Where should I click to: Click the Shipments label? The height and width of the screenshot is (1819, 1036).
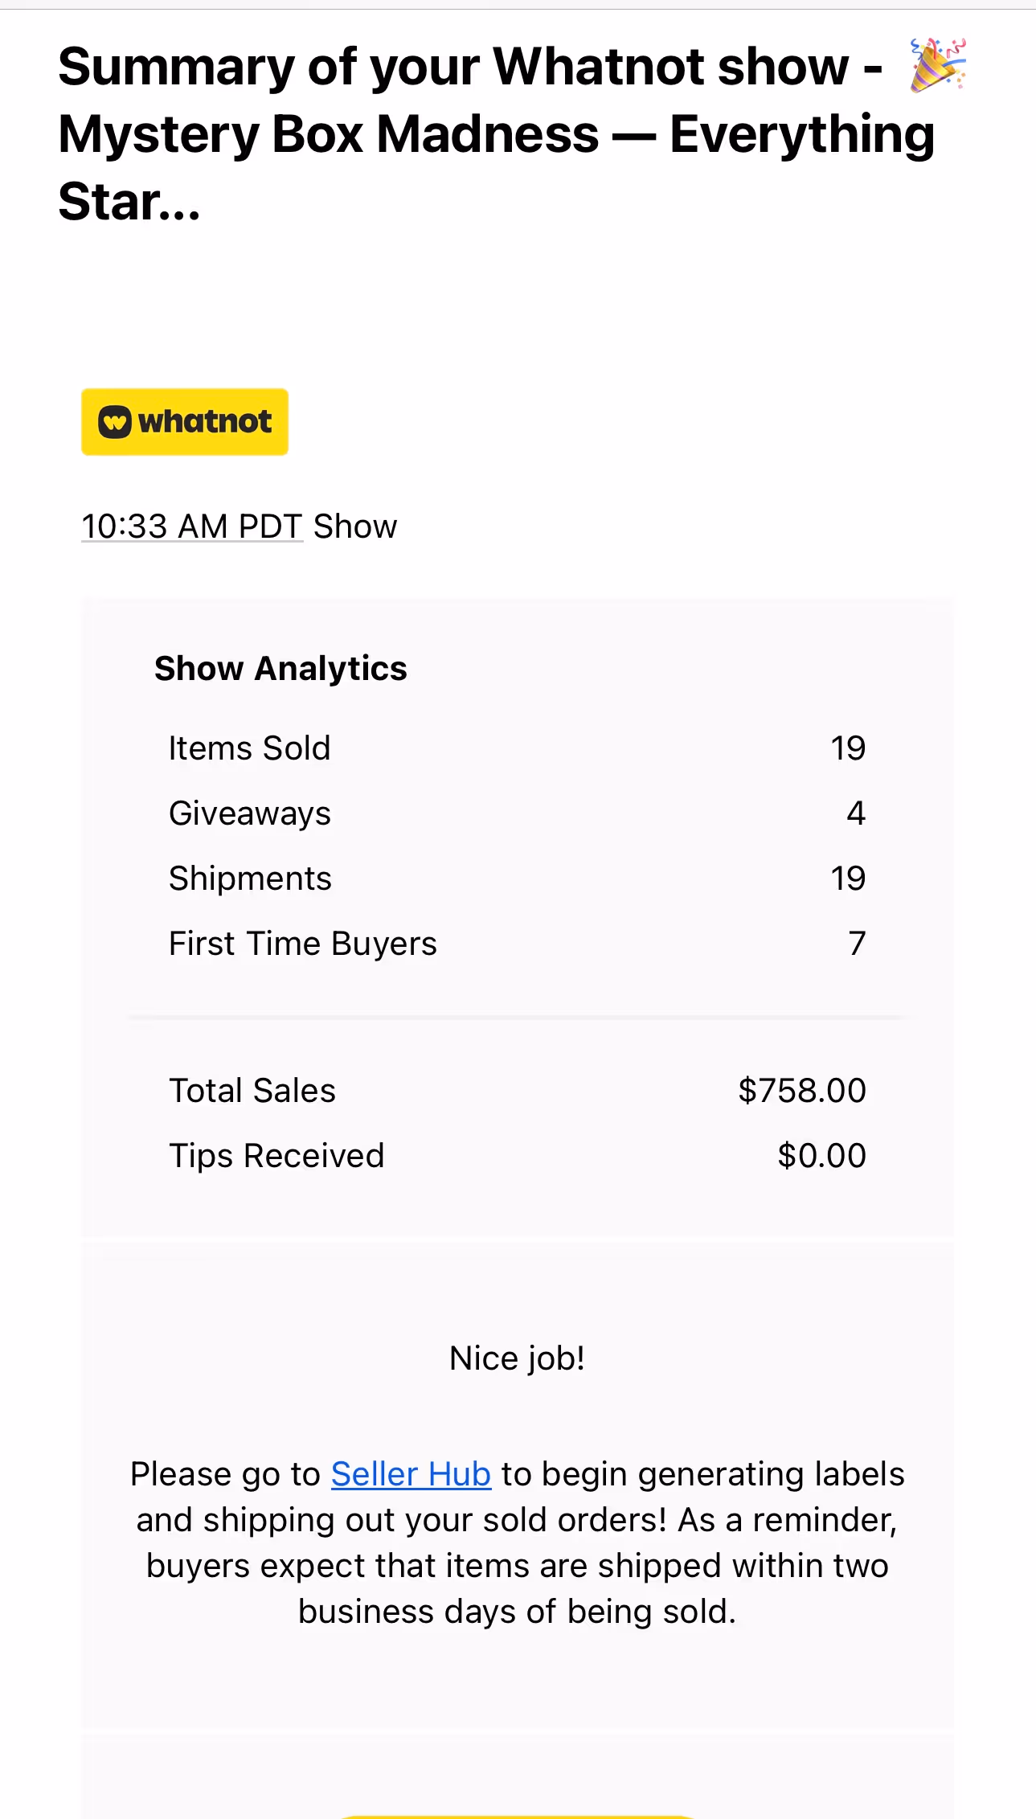250,879
